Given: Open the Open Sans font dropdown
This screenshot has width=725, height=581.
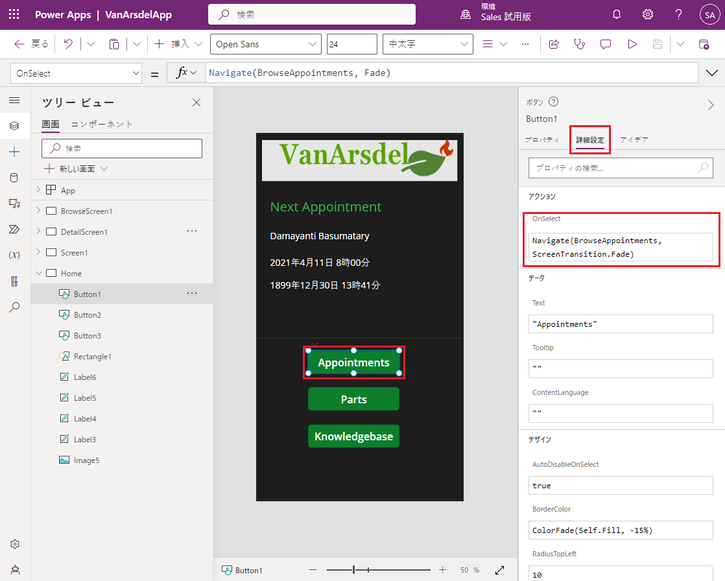Looking at the screenshot, I should tap(266, 44).
